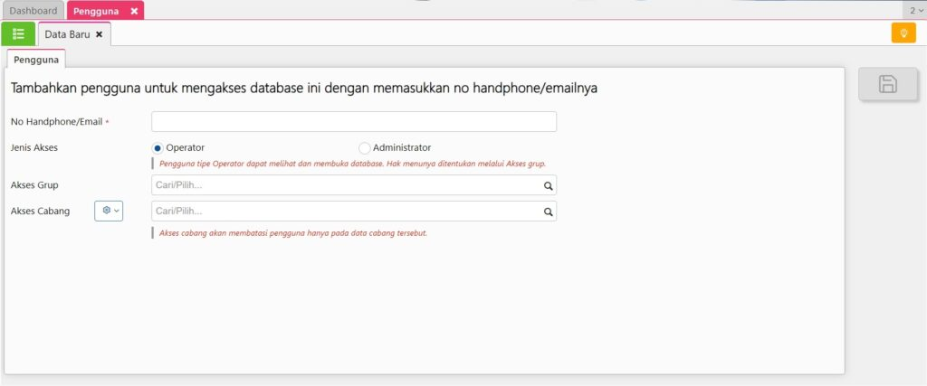The width and height of the screenshot is (927, 386).
Task: Select the Administrator access type
Action: pyautogui.click(x=364, y=148)
